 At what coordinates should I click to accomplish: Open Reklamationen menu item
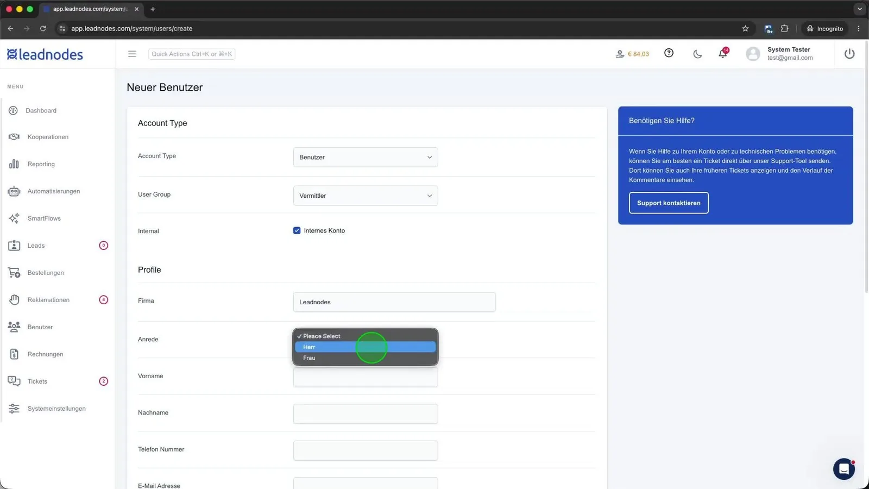click(x=48, y=300)
